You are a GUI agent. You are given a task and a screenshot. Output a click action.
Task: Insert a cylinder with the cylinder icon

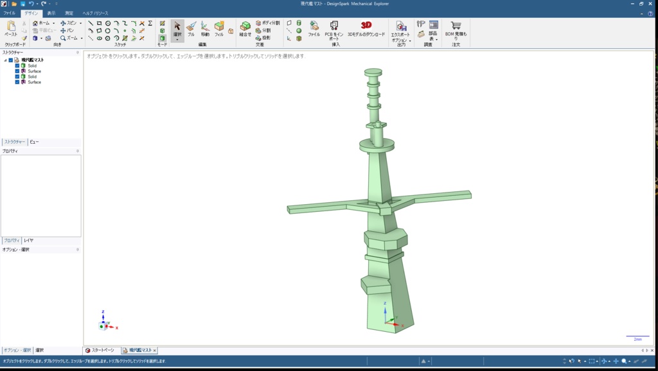click(x=299, y=23)
